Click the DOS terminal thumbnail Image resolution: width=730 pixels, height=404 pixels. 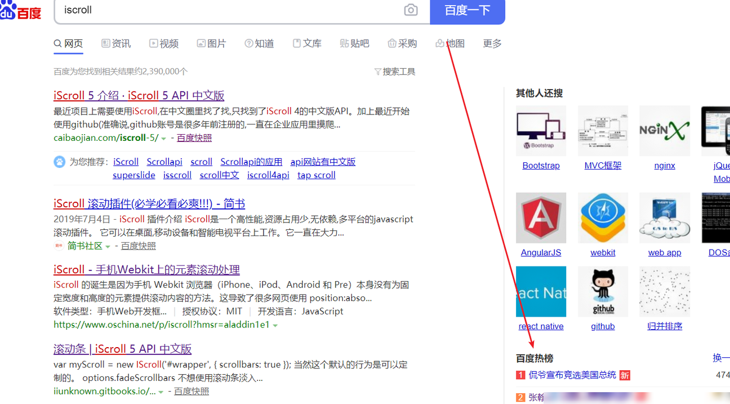tap(715, 217)
